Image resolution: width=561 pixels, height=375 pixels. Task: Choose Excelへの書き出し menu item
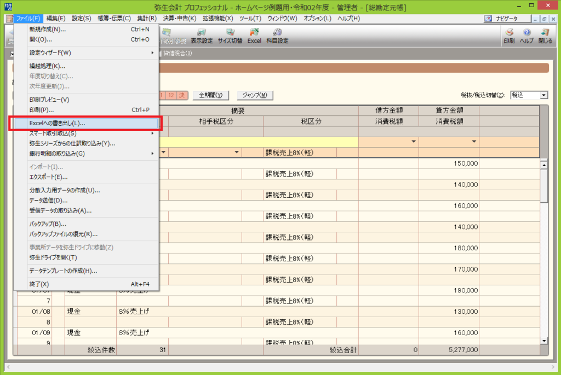pyautogui.click(x=87, y=123)
